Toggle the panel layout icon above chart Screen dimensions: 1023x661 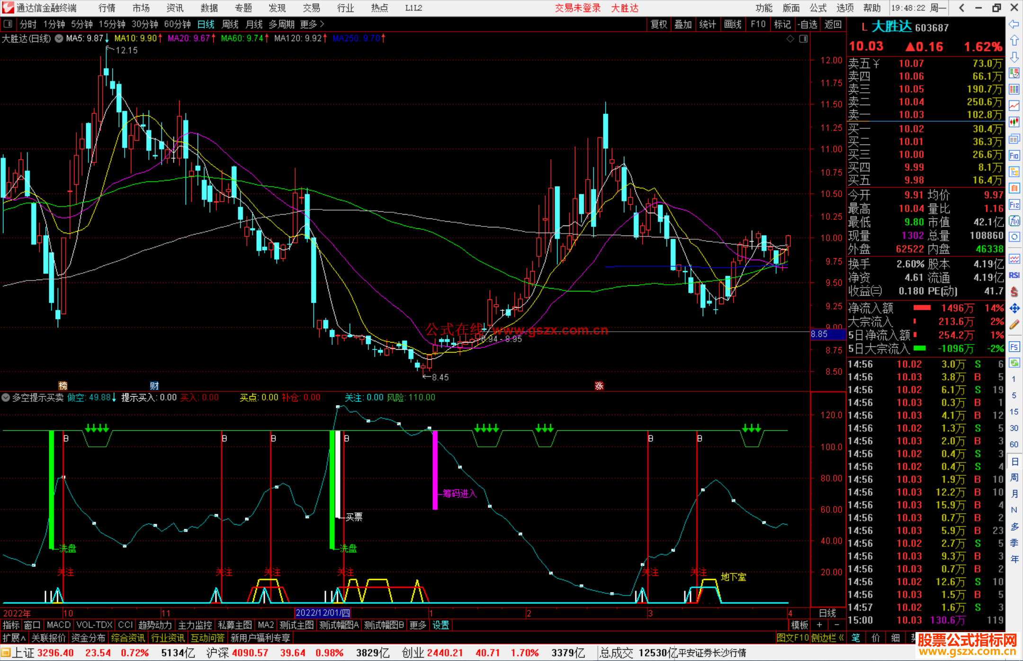tap(803, 39)
